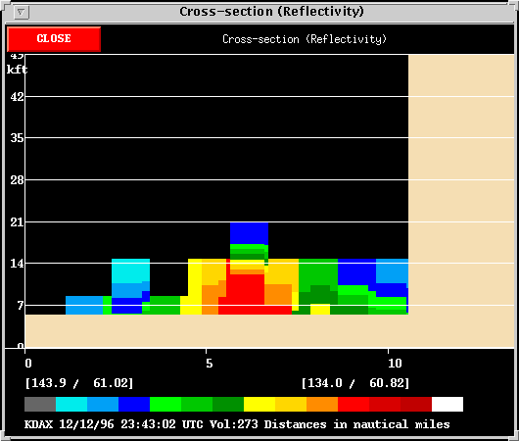Click the KDAX 12/12/96 volume status text
The width and height of the screenshot is (519, 441).
237,424
